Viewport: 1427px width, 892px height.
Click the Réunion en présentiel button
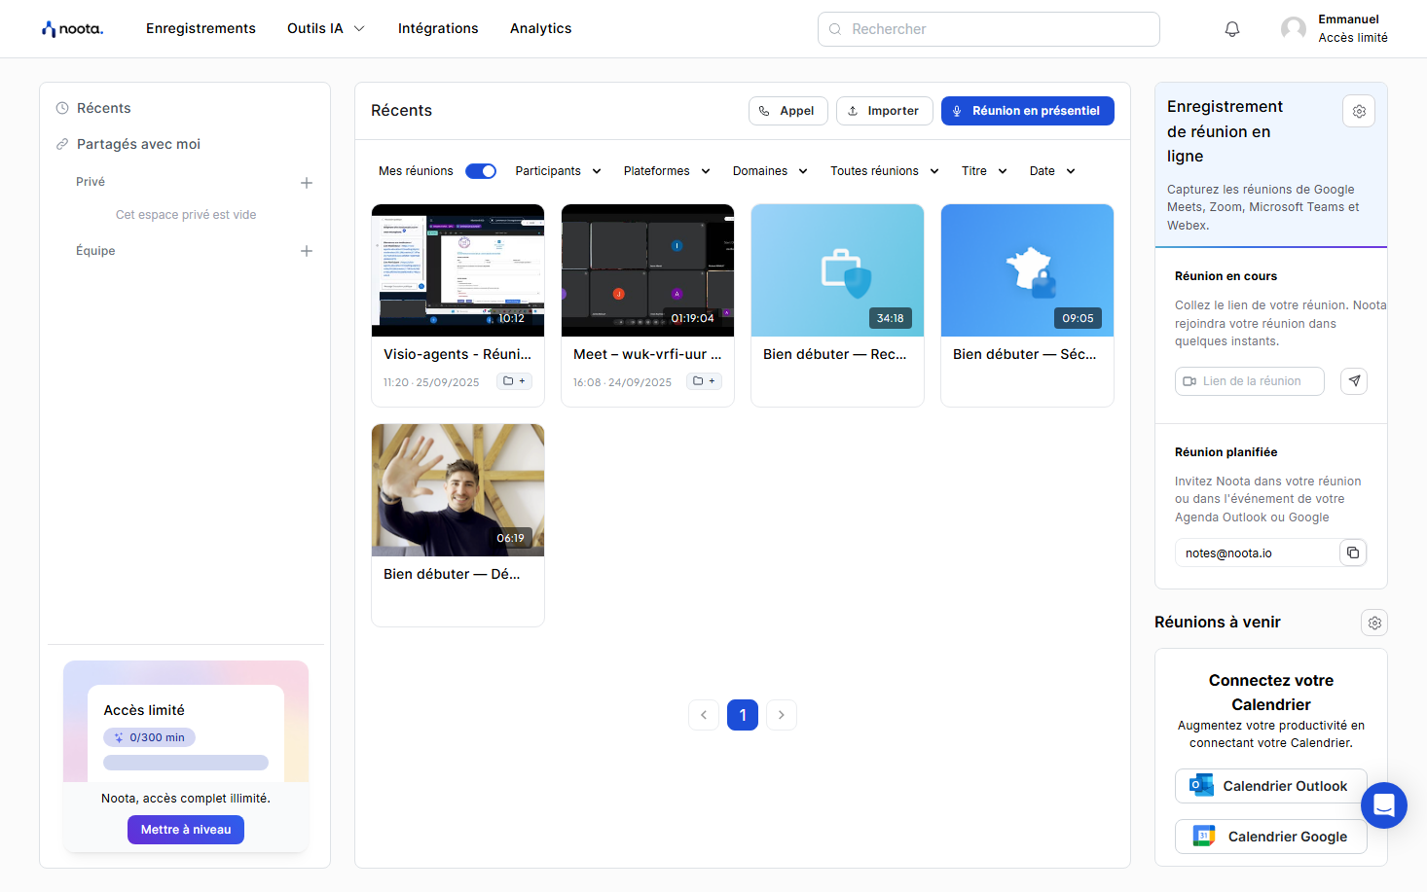tap(1027, 111)
